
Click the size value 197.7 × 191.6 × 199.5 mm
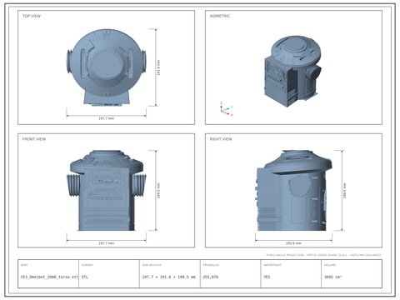point(169,277)
